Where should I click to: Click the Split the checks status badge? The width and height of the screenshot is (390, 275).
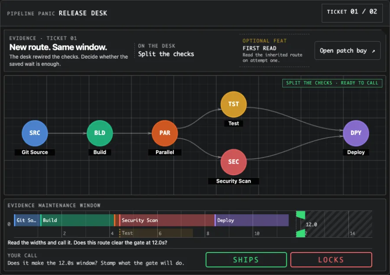[332, 83]
